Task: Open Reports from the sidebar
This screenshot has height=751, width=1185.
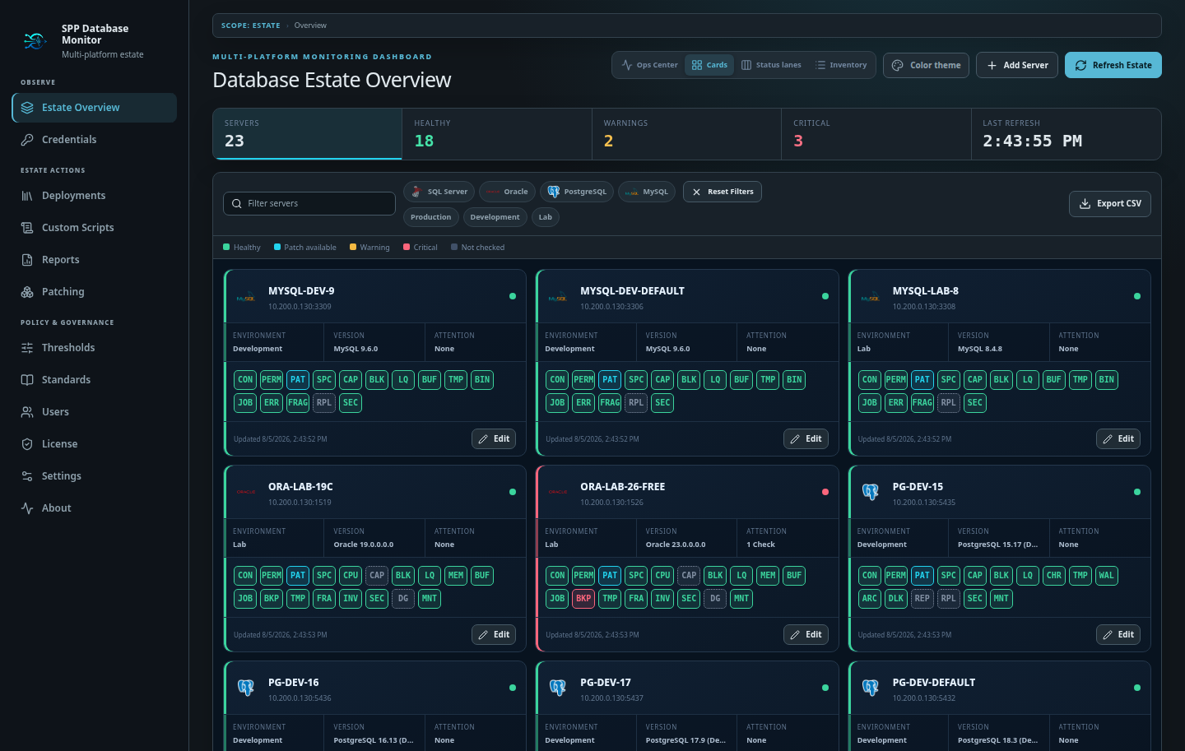Action: tap(95, 260)
